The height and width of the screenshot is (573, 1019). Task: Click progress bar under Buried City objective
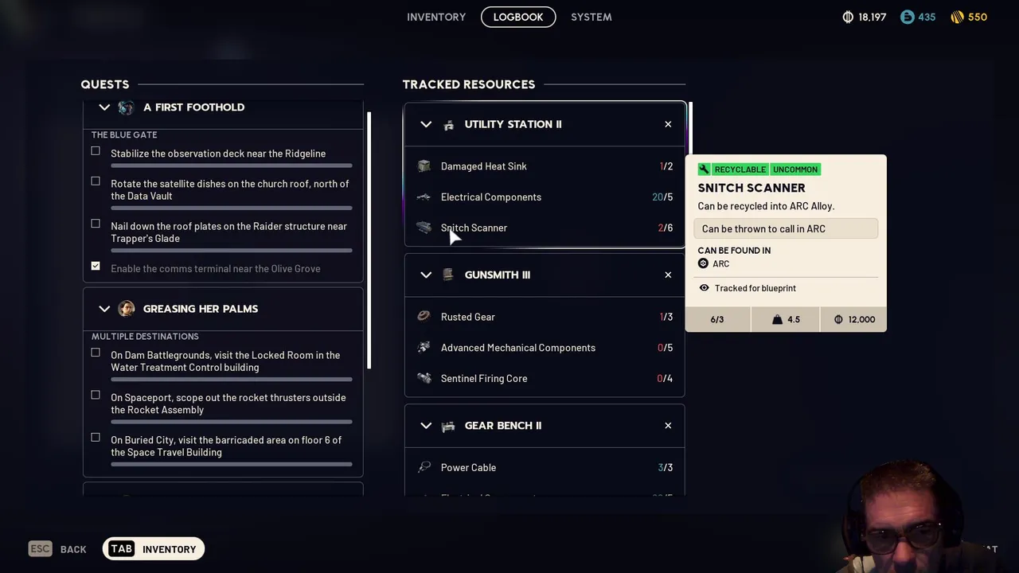tap(232, 464)
